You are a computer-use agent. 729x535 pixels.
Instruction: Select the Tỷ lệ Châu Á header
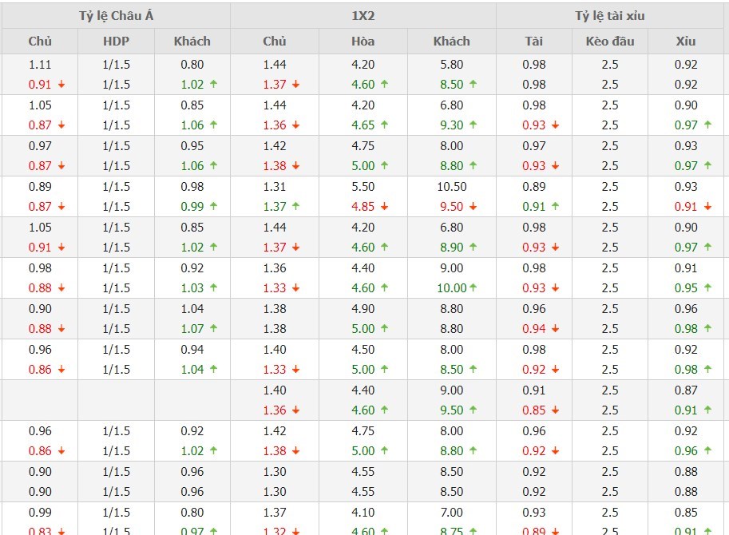(116, 15)
